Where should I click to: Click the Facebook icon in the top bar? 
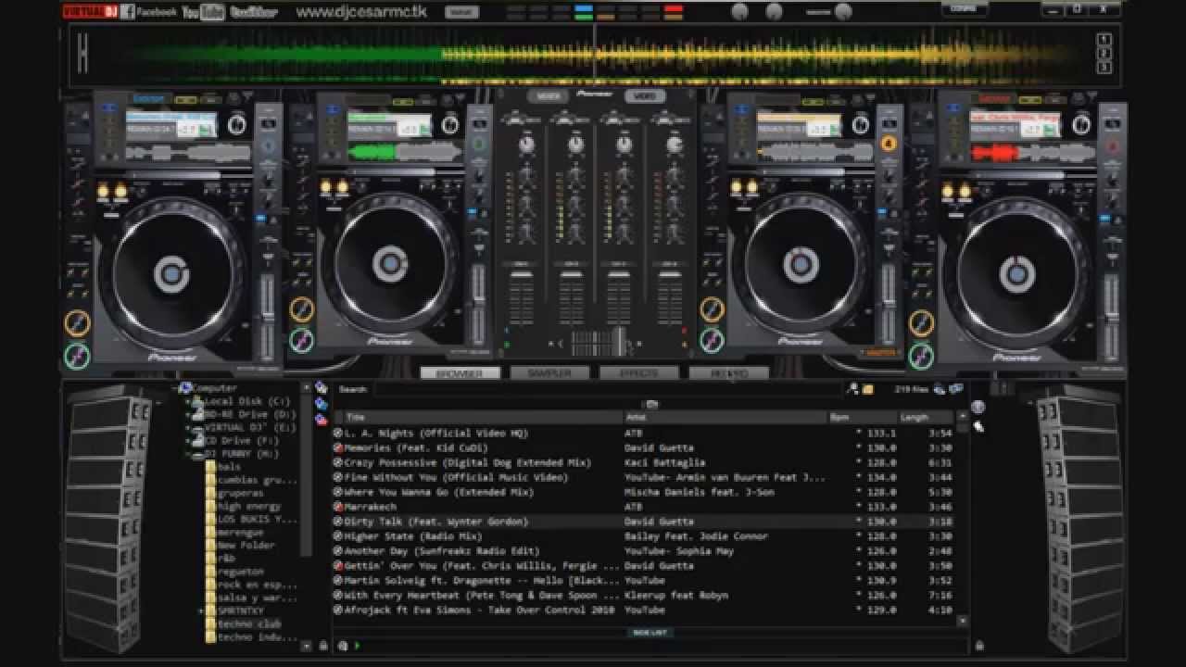pyautogui.click(x=127, y=12)
